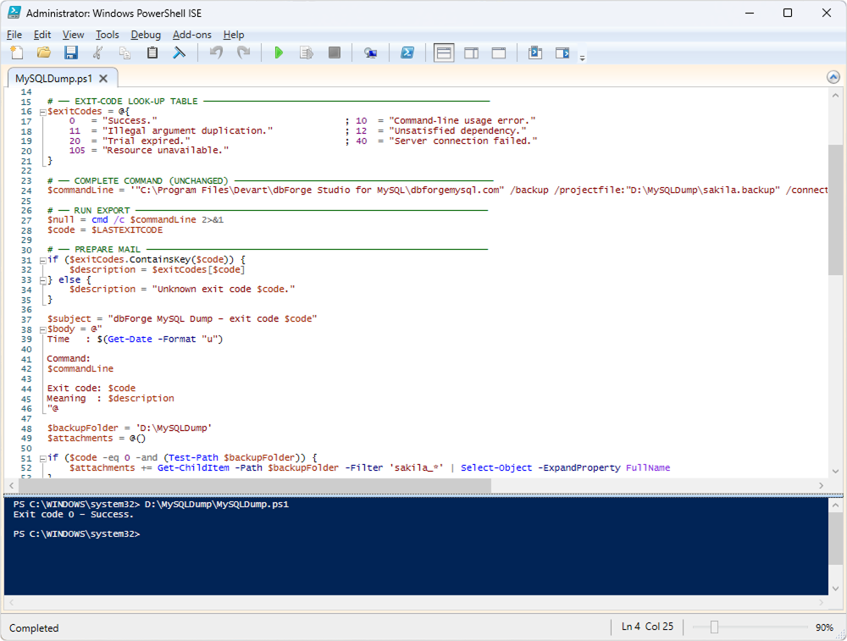Collapse the script pane with chevron button
The height and width of the screenshot is (641, 847).
click(833, 78)
